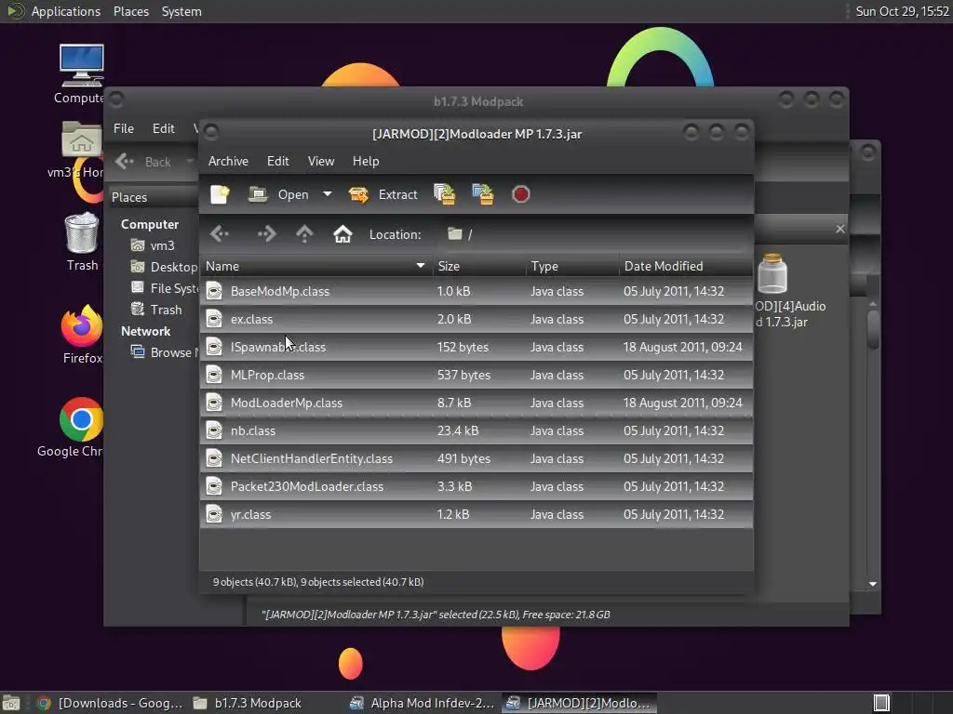This screenshot has height=714, width=953.
Task: Select Desktop in the Places sidebar
Action: pos(164,267)
